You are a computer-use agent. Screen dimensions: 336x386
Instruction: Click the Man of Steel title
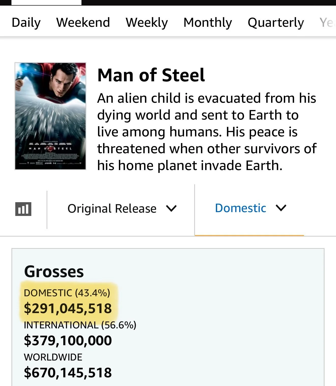151,75
